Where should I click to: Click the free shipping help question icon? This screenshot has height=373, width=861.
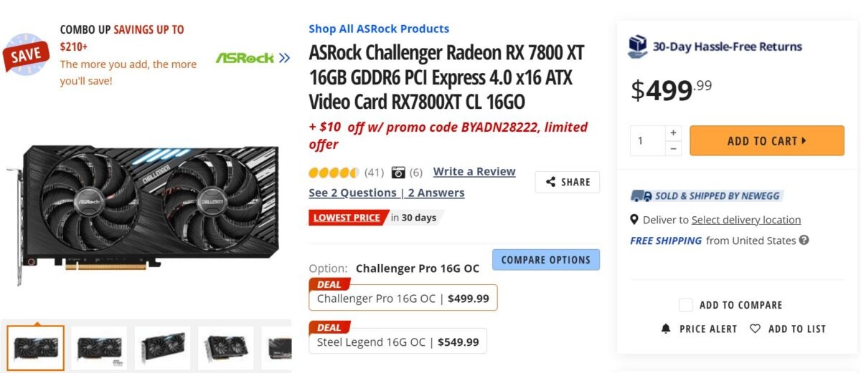coord(804,241)
